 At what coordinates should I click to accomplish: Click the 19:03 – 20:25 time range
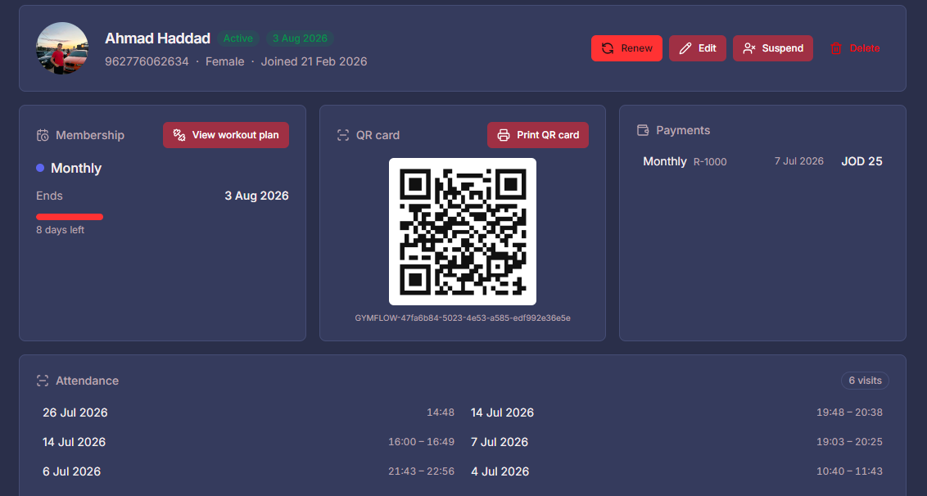click(x=849, y=442)
